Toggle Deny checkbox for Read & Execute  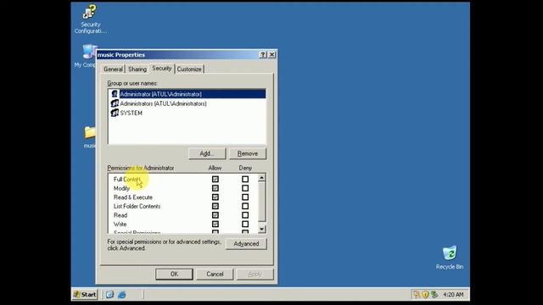(x=245, y=197)
